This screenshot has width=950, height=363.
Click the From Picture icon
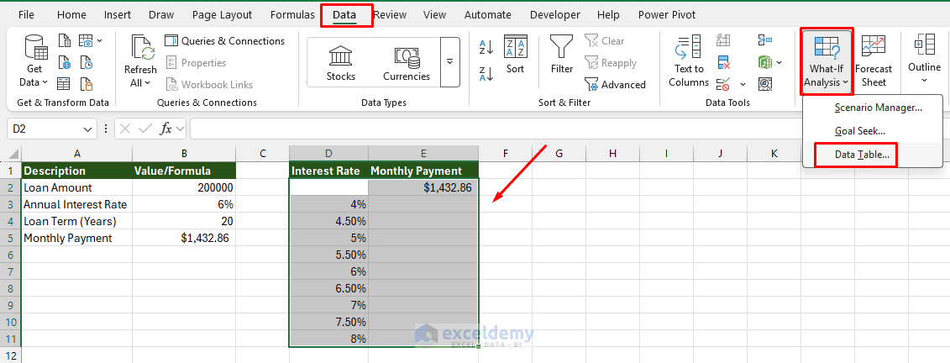(x=86, y=40)
